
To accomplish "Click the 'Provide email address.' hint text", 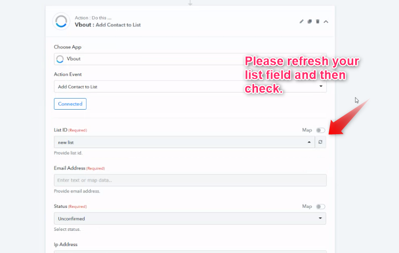I will coord(77,191).
